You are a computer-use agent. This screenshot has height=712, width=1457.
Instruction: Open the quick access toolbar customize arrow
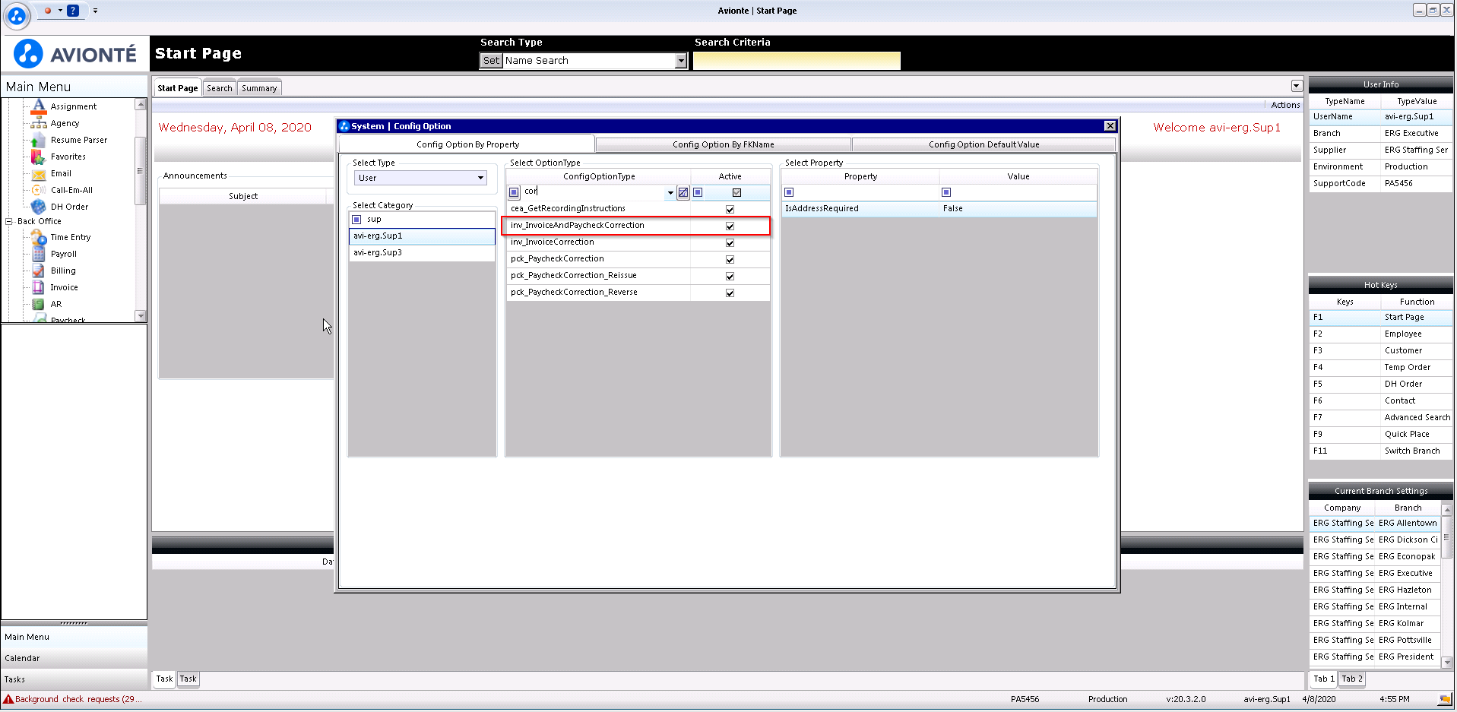(x=95, y=11)
